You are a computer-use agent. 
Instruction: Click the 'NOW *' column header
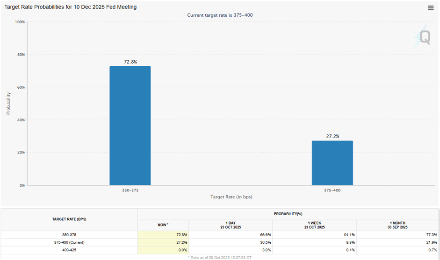pos(163,225)
